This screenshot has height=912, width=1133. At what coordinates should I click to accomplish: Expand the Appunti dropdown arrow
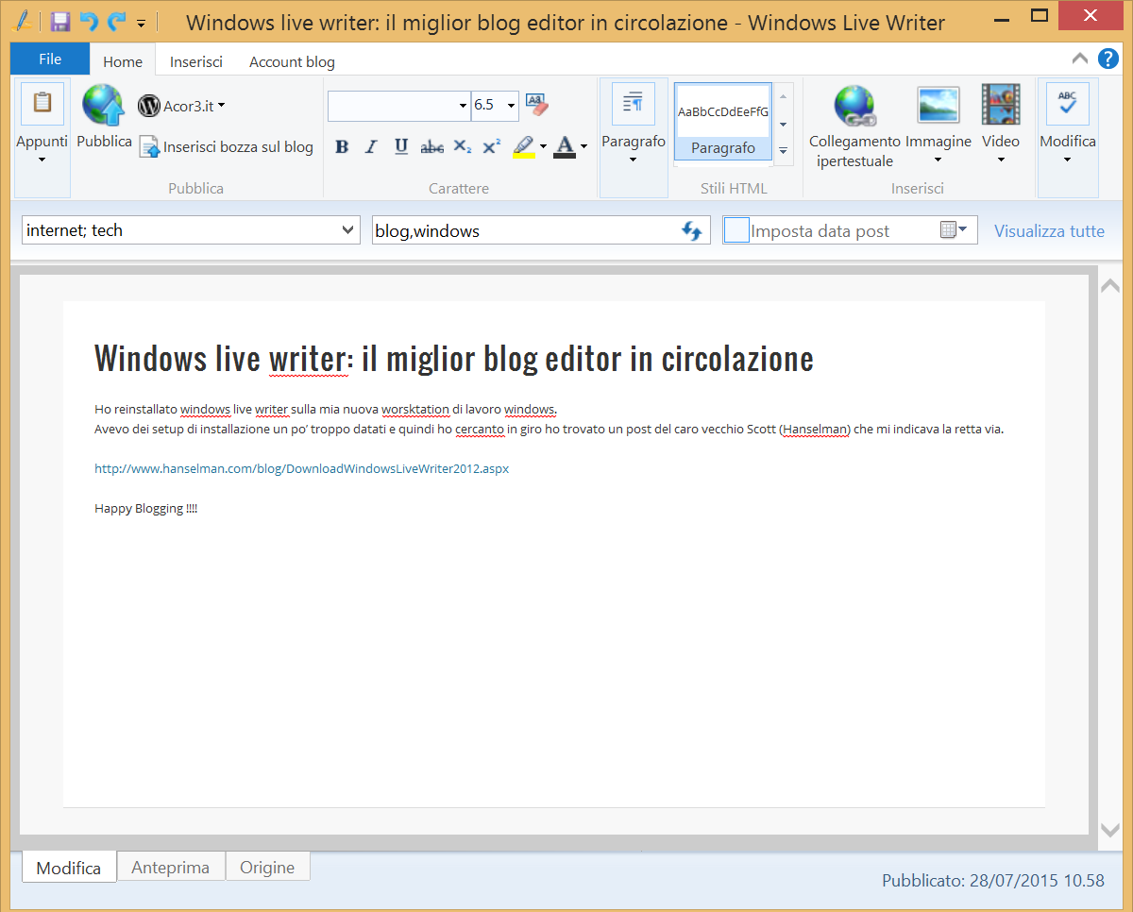tap(42, 160)
